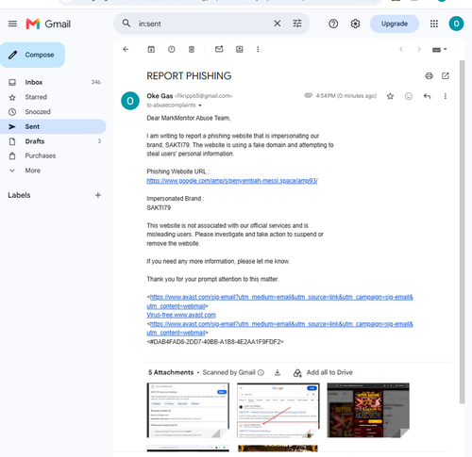Mark the email as unread
This screenshot has width=472, height=457.
[x=219, y=49]
